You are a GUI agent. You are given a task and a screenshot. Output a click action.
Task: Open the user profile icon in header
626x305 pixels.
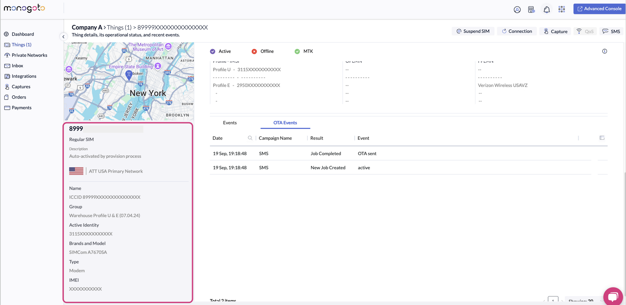pyautogui.click(x=517, y=10)
